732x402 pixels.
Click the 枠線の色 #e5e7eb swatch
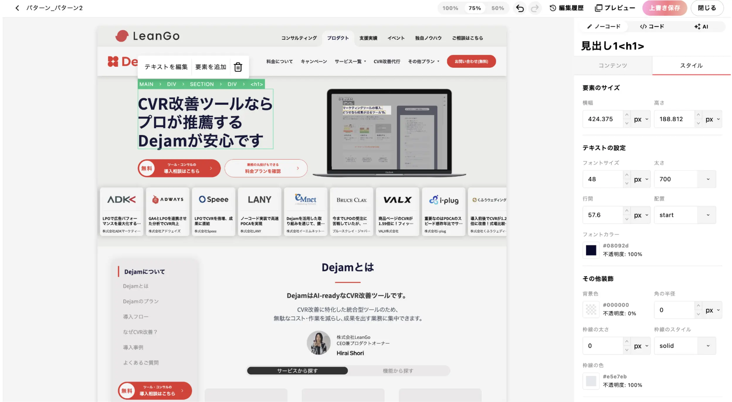(591, 381)
